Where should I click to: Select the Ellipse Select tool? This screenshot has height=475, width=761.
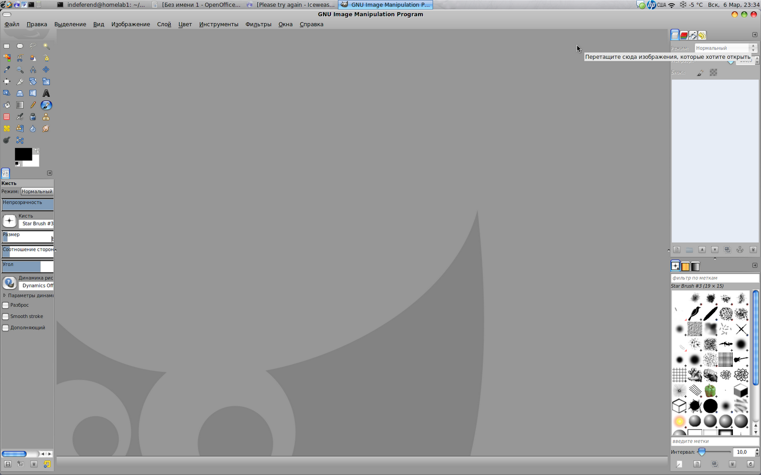pos(20,46)
